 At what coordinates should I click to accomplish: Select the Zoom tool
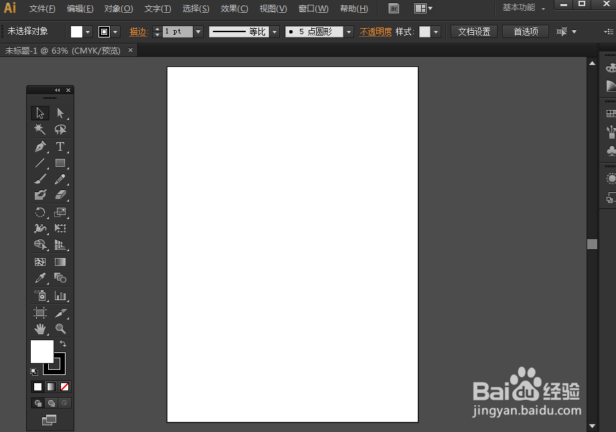tap(60, 329)
